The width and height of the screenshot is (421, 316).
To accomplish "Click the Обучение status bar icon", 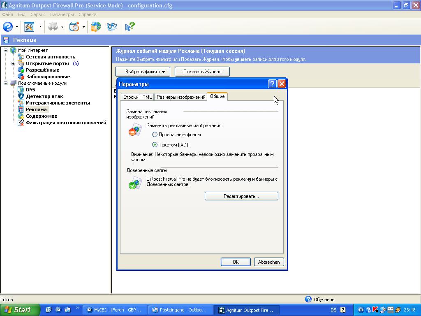I will tap(308, 299).
